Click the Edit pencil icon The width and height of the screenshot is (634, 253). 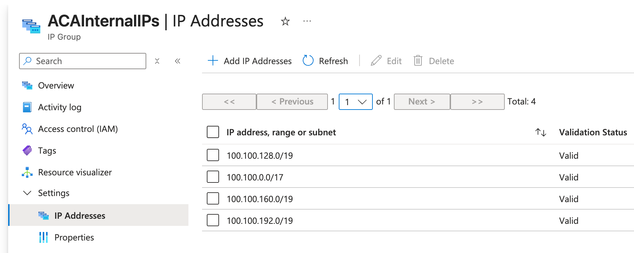coord(376,61)
